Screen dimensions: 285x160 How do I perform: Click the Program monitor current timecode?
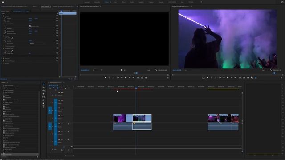pos(177,70)
